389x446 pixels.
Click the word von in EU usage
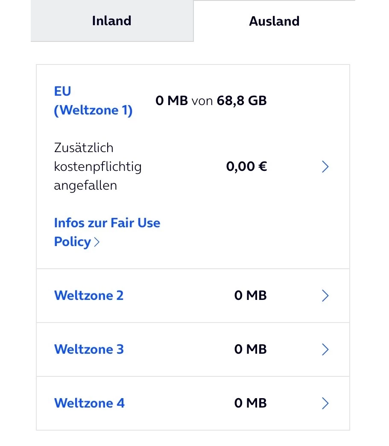coord(202,101)
